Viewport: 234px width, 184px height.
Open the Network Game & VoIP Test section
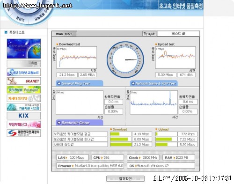coord(154,83)
